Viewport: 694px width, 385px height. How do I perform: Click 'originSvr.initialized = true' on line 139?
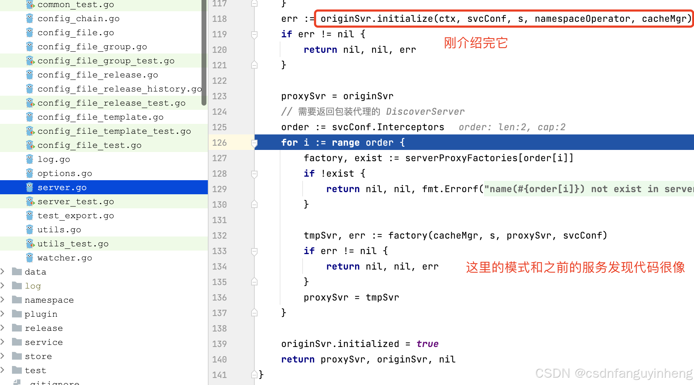360,344
